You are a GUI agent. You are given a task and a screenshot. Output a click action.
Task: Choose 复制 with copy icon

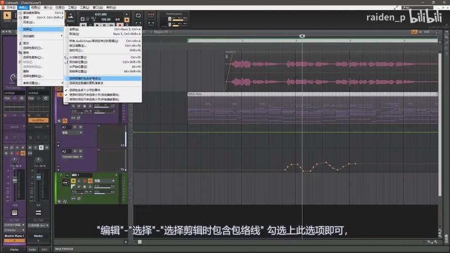coord(41,53)
